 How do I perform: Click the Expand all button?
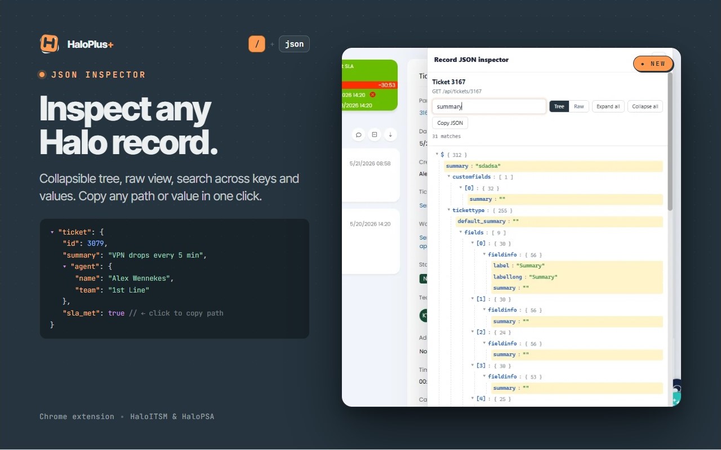608,106
